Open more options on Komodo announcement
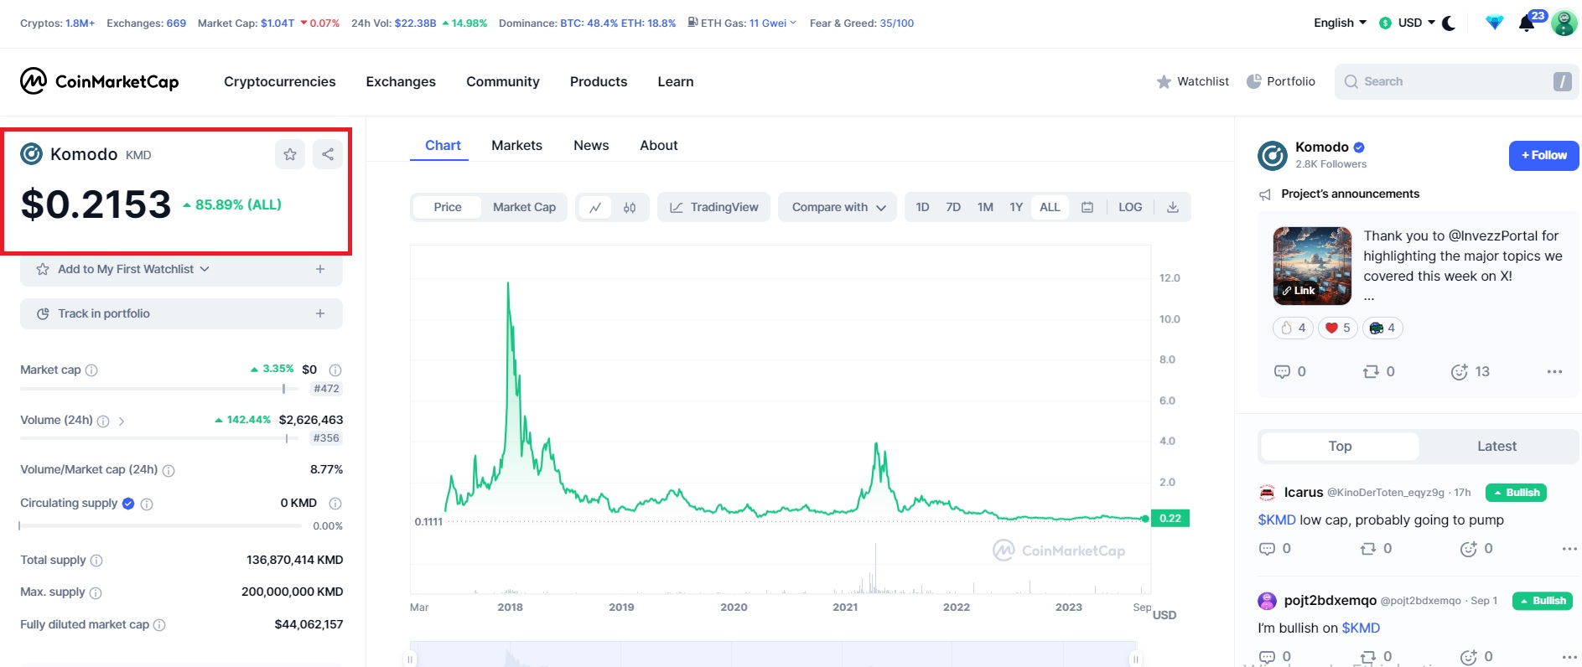 click(1554, 371)
